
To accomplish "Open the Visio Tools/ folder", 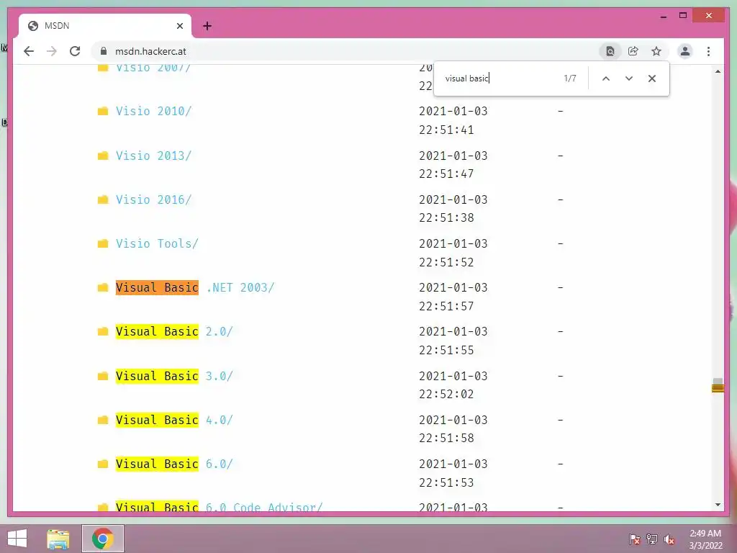I will [157, 243].
